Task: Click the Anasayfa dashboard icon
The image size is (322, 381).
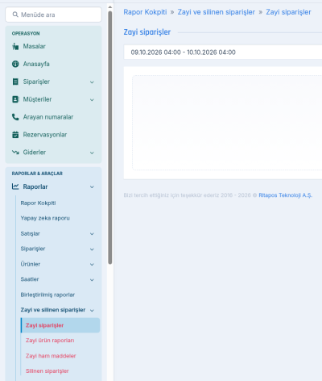Action: point(15,64)
